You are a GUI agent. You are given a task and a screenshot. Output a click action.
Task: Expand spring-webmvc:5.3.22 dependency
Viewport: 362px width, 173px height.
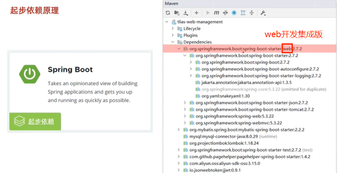click(185, 123)
